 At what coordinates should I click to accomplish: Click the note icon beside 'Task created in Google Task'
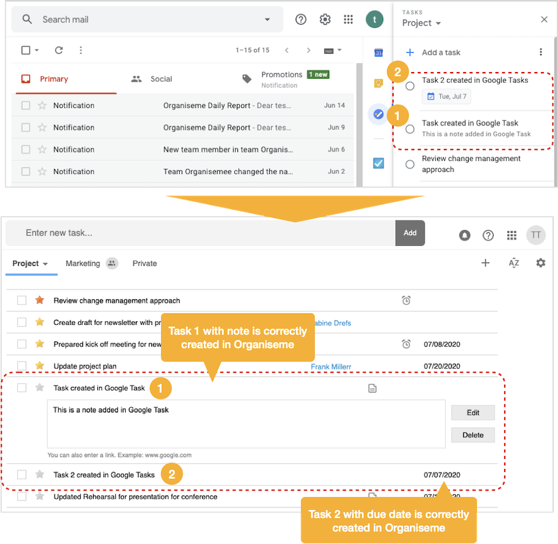pyautogui.click(x=371, y=388)
